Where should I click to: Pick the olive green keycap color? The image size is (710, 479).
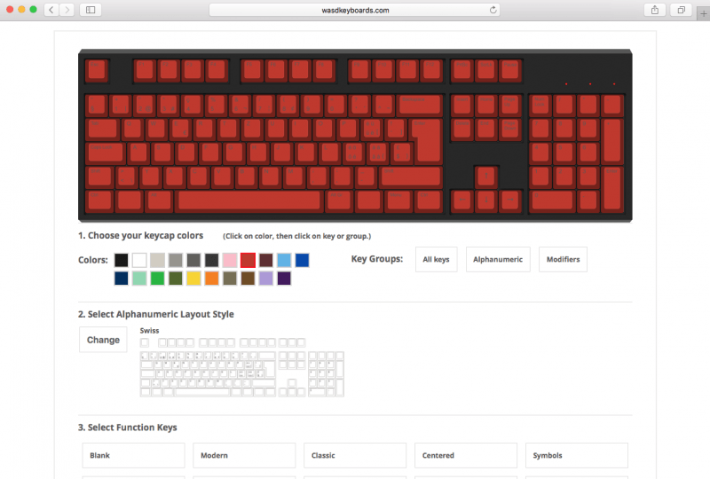click(x=175, y=278)
